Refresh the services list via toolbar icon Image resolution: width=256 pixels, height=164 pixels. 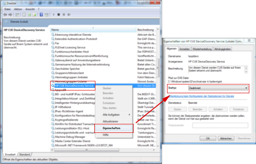tap(29, 15)
